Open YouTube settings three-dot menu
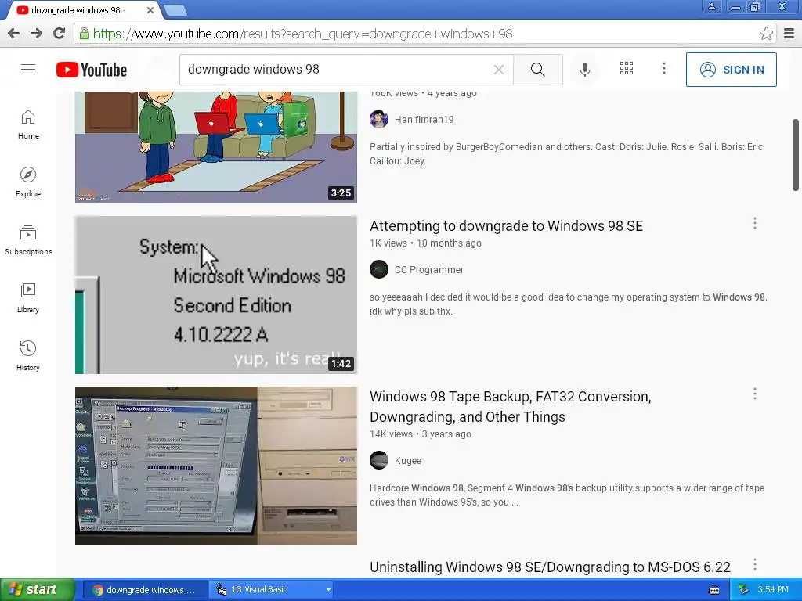The image size is (802, 601). 664,69
